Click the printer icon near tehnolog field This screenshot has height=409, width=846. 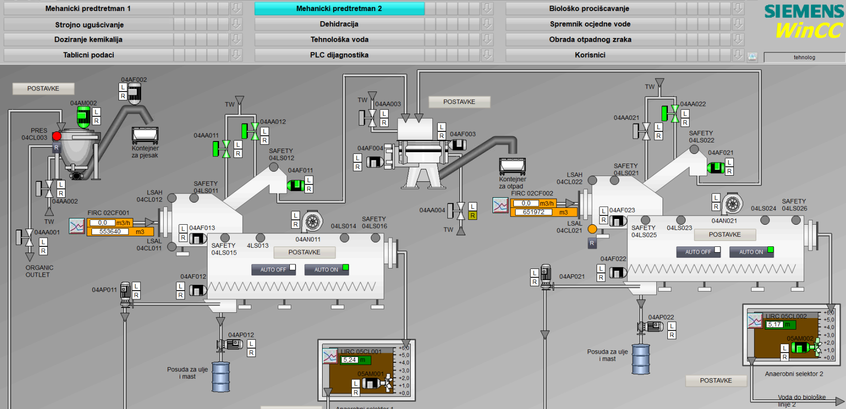point(752,57)
